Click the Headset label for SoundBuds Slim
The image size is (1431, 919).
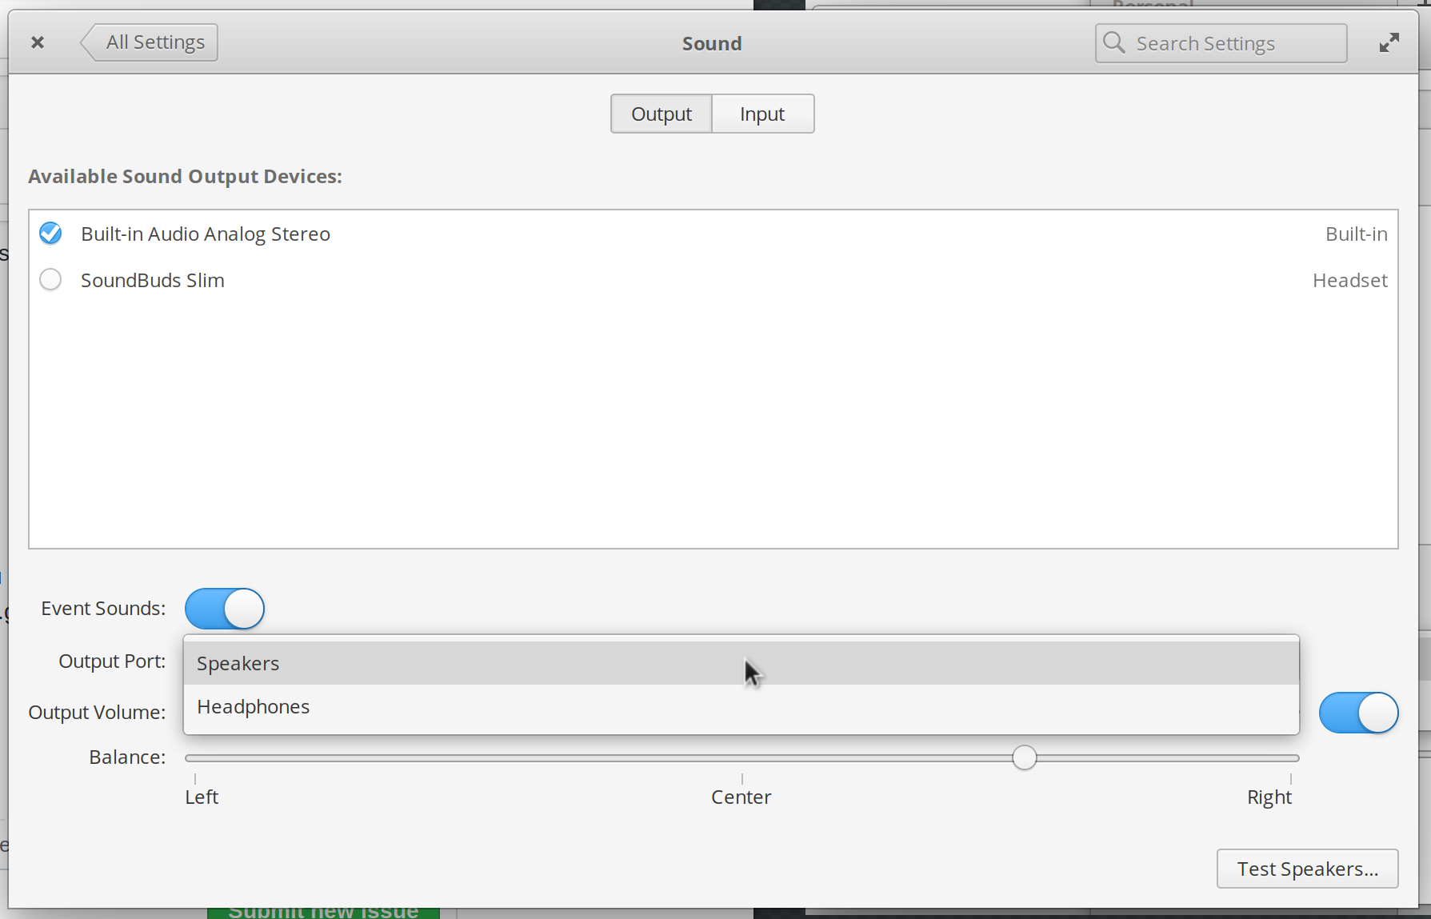(x=1349, y=279)
